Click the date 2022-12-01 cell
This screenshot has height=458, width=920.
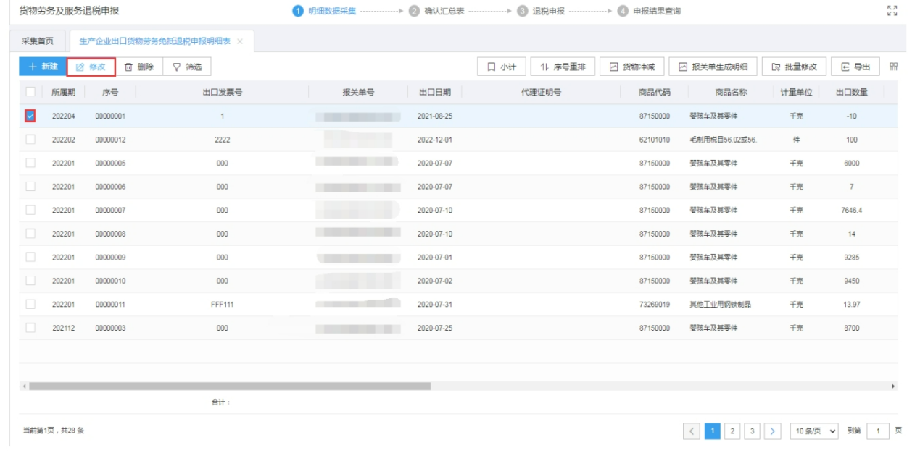[435, 140]
